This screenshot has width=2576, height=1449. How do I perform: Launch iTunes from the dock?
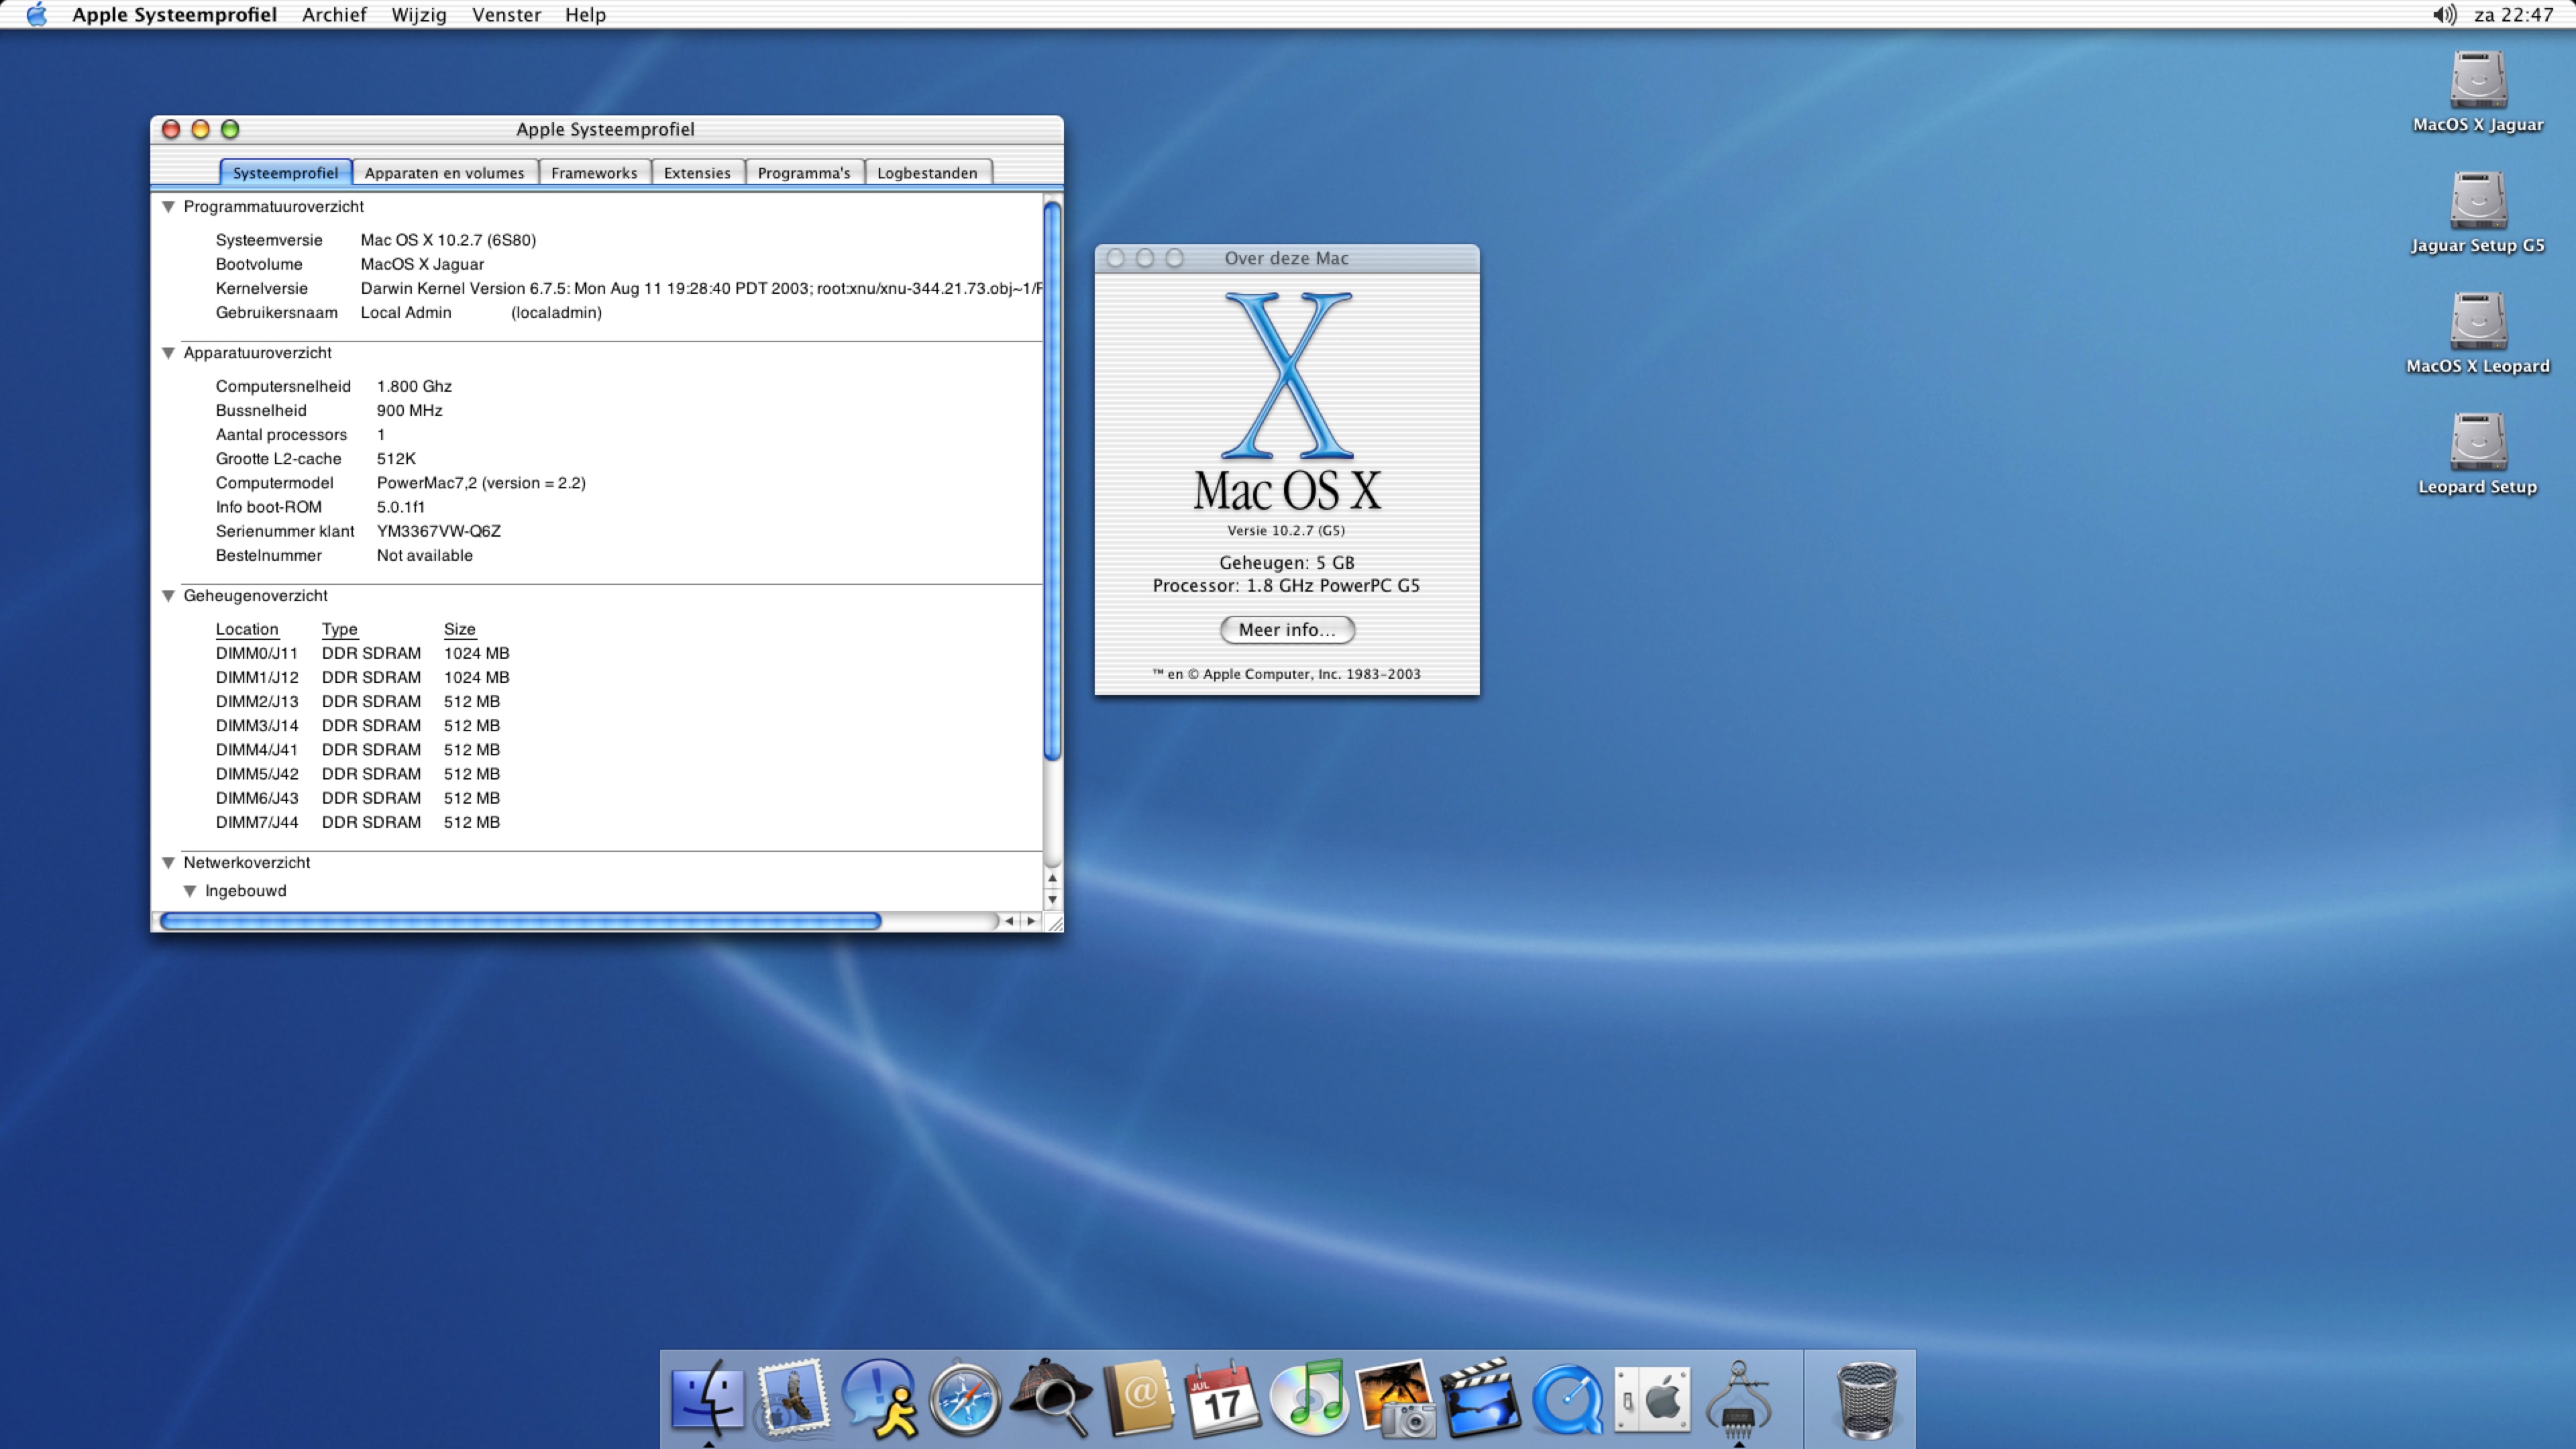point(1309,1398)
